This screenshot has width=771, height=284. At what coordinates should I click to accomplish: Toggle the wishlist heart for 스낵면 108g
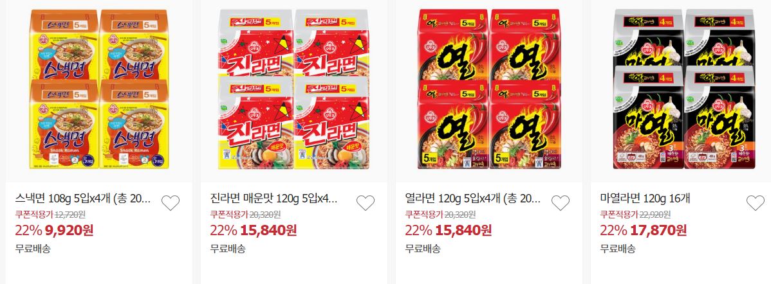tap(171, 202)
